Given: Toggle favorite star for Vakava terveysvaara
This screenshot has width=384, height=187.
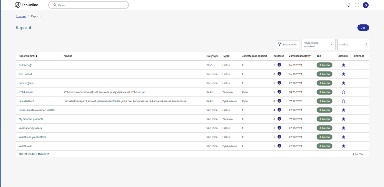Looking at the screenshot, I should point(343,128).
